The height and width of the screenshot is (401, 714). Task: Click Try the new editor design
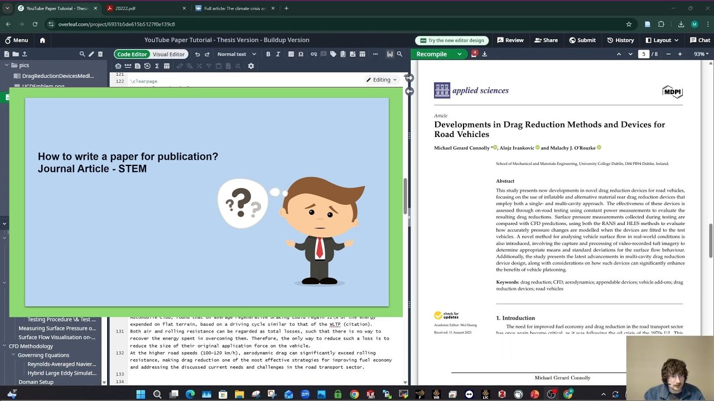pyautogui.click(x=452, y=40)
